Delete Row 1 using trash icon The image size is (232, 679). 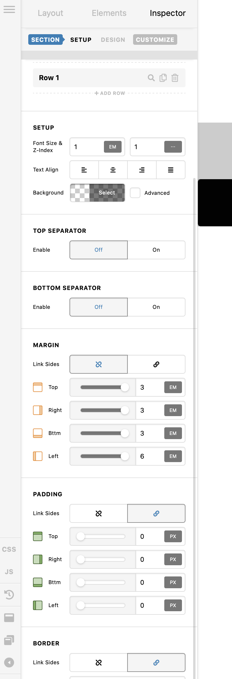tap(175, 78)
